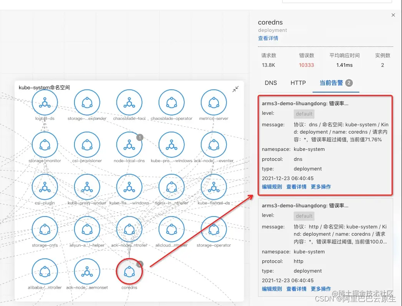The width and height of the screenshot is (402, 306).
Task: Click 编辑规则 in the dns alert card
Action: (x=272, y=187)
